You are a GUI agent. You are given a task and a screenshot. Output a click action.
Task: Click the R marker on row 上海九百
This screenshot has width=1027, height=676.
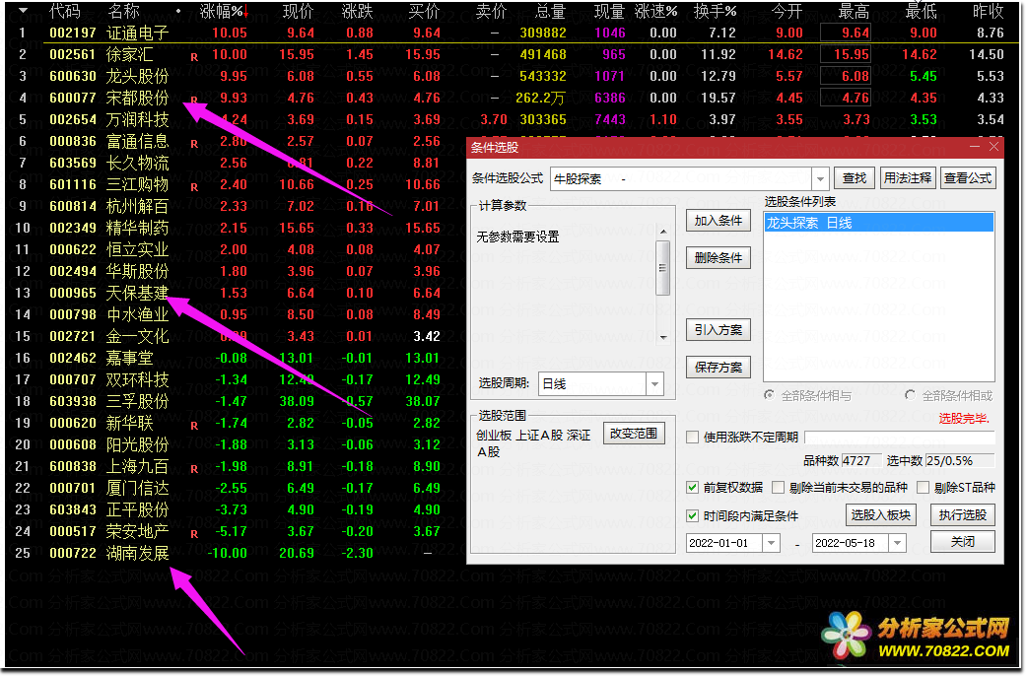coord(194,468)
